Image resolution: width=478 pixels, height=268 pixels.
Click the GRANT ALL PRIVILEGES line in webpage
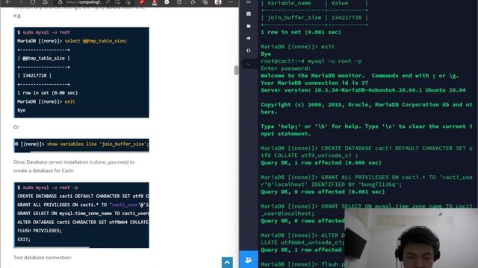point(83,205)
